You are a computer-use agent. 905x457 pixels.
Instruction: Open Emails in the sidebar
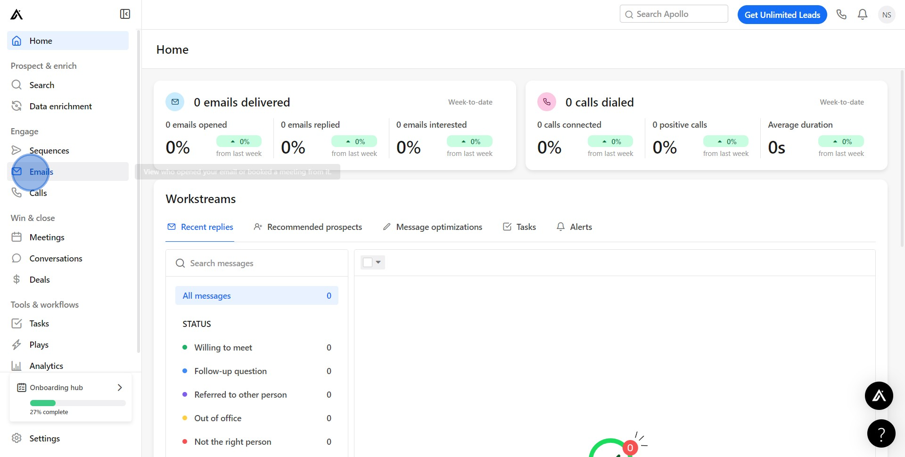[68, 171]
